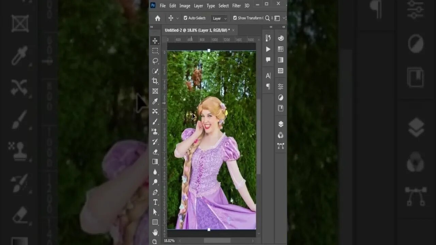436x245 pixels.
Task: Toggle the Auto-Select checkbox
Action: (186, 18)
